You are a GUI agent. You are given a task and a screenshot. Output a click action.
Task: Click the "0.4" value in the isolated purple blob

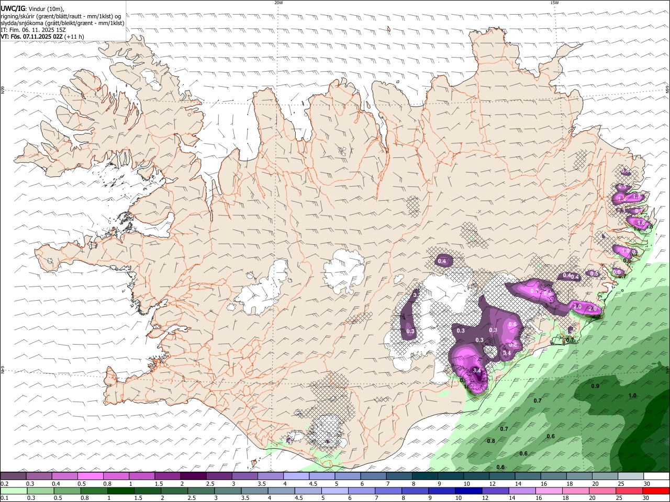click(x=442, y=261)
